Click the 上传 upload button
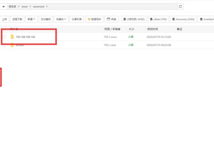 (x=4, y=19)
